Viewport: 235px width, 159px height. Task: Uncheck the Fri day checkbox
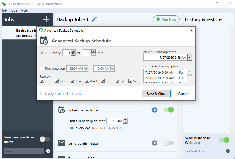(x=118, y=81)
